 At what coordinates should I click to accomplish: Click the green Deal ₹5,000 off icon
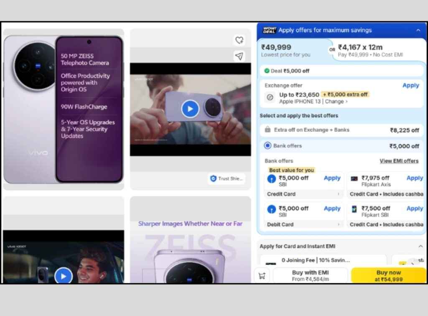(267, 71)
